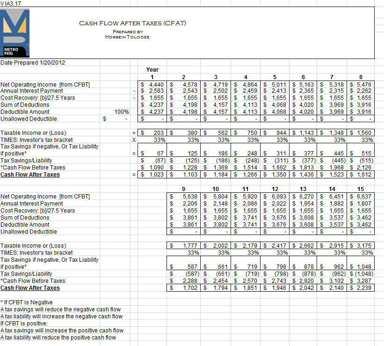Click 'A tax liability will reduce the positive cash flow'
This screenshot has width=384, height=346.
[58, 338]
